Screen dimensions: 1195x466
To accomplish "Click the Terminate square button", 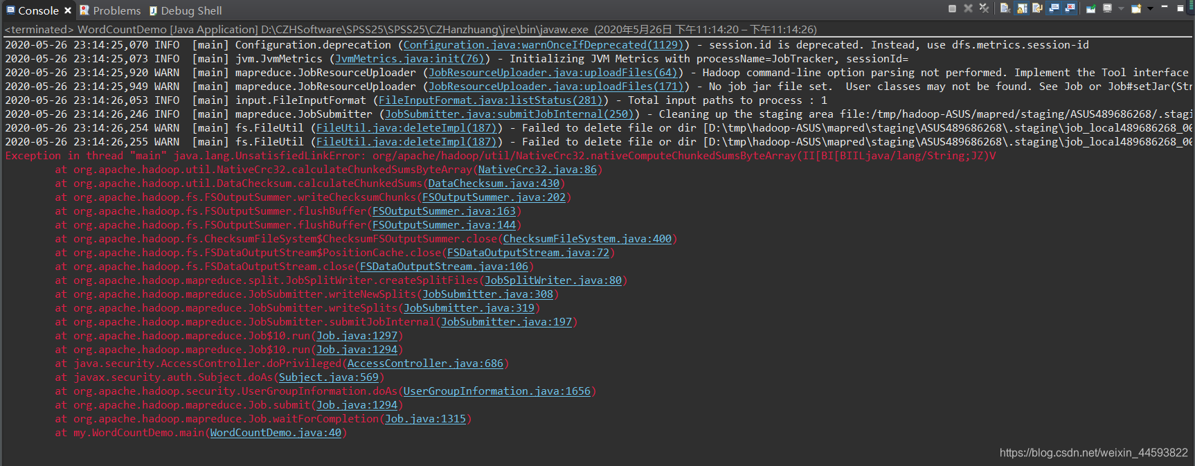I will (x=952, y=8).
